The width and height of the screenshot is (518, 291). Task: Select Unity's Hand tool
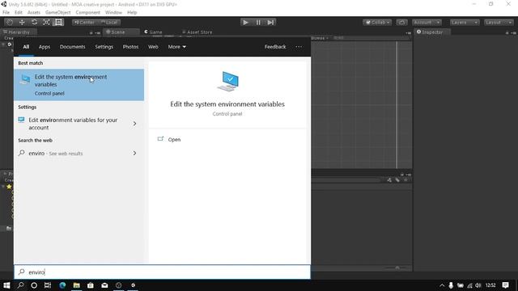pyautogui.click(x=10, y=22)
